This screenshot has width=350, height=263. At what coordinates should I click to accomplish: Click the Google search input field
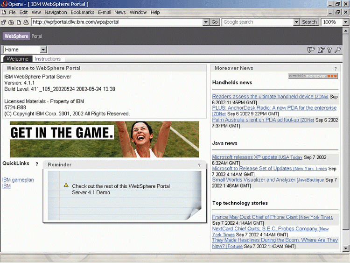(258, 22)
